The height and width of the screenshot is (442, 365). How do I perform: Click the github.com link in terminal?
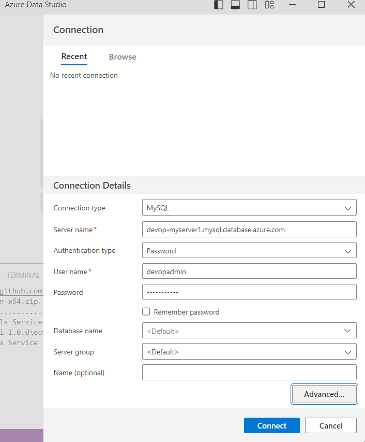coord(21,291)
